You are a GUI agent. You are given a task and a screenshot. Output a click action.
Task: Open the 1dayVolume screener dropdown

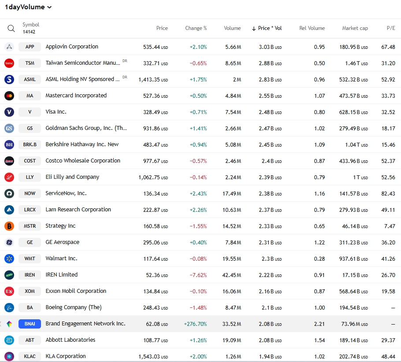(x=28, y=7)
